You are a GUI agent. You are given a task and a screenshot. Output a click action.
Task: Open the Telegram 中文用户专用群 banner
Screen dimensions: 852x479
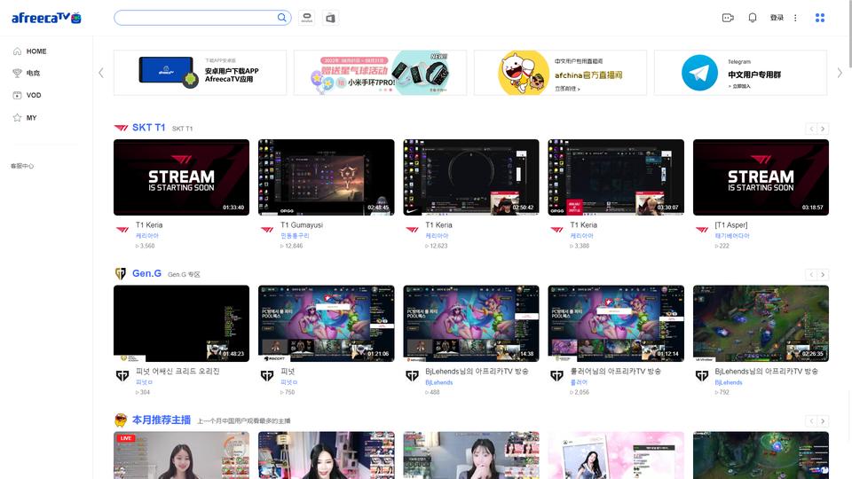click(740, 73)
